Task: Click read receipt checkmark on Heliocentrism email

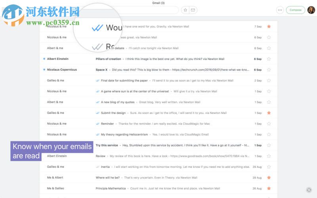Action: point(97,134)
